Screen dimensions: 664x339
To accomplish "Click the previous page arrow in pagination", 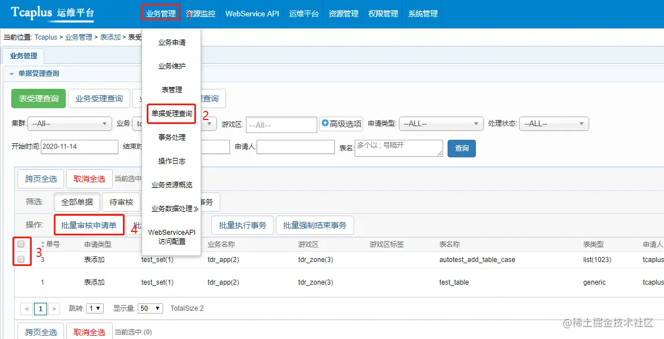I will click(x=26, y=308).
